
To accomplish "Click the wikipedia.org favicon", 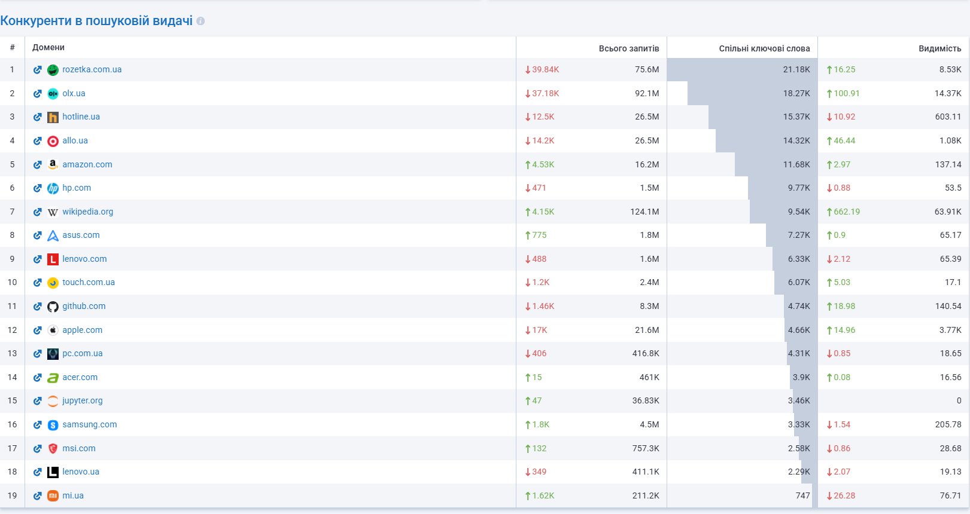I will click(53, 212).
